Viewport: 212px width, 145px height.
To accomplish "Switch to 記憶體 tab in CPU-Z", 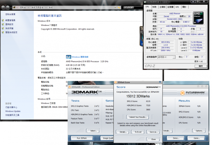I will [x=171, y=7].
